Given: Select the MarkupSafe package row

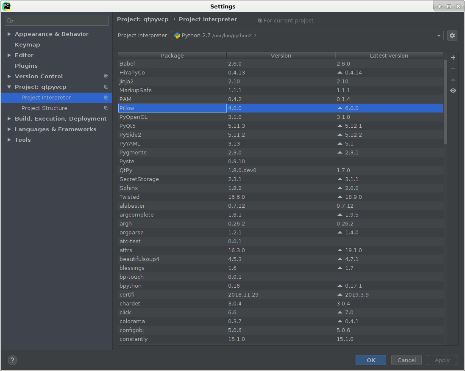Looking at the screenshot, I should point(281,90).
